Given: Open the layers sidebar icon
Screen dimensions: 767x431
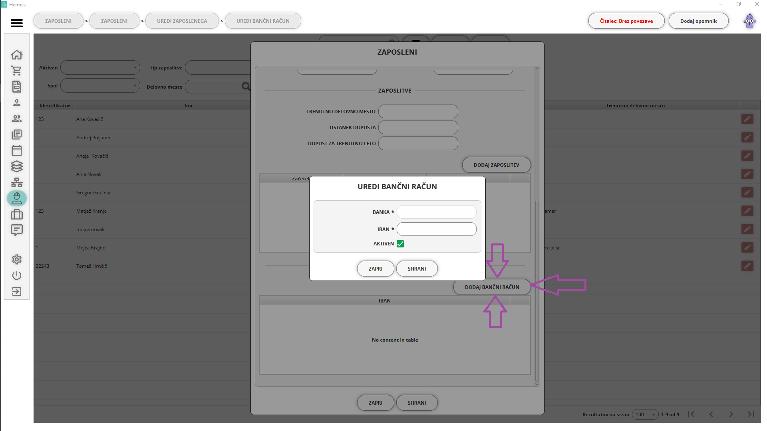Looking at the screenshot, I should [17, 166].
